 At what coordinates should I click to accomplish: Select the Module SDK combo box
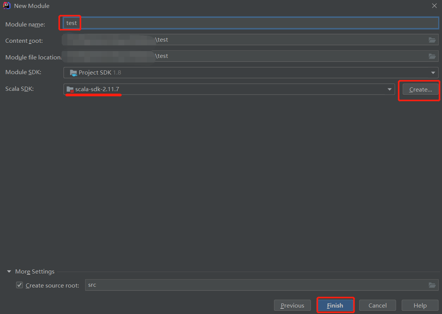point(250,73)
